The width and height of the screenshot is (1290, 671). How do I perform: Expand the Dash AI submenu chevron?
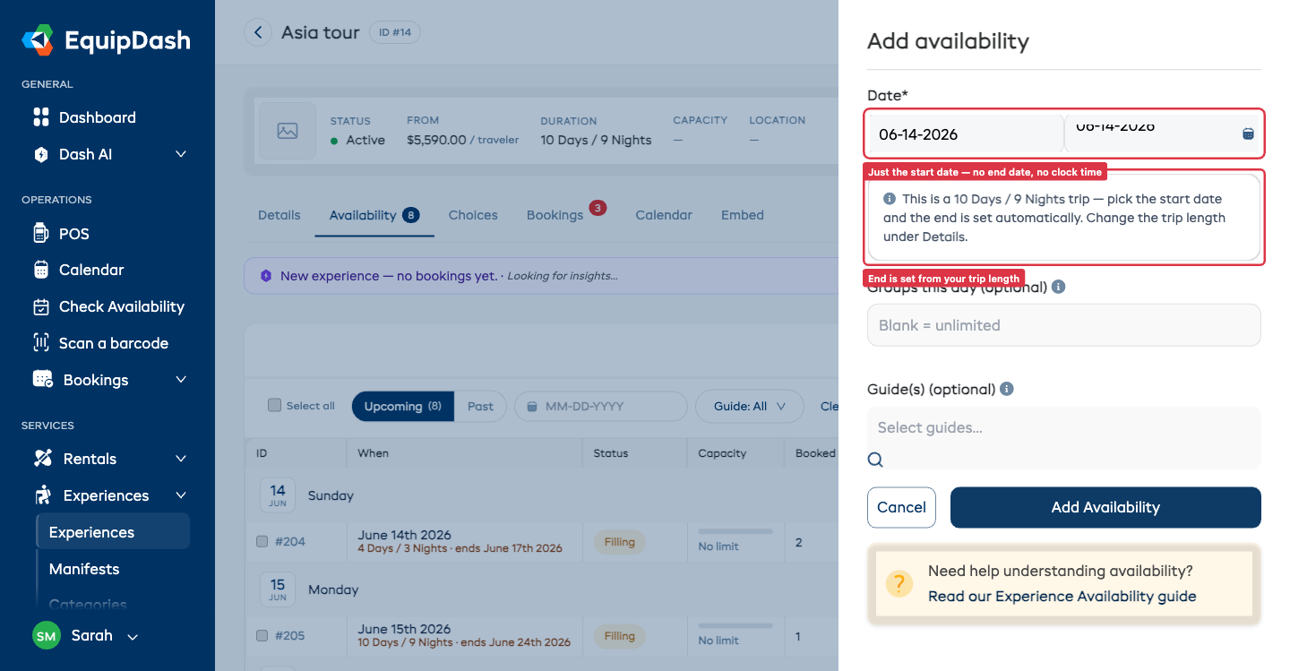[x=181, y=154]
